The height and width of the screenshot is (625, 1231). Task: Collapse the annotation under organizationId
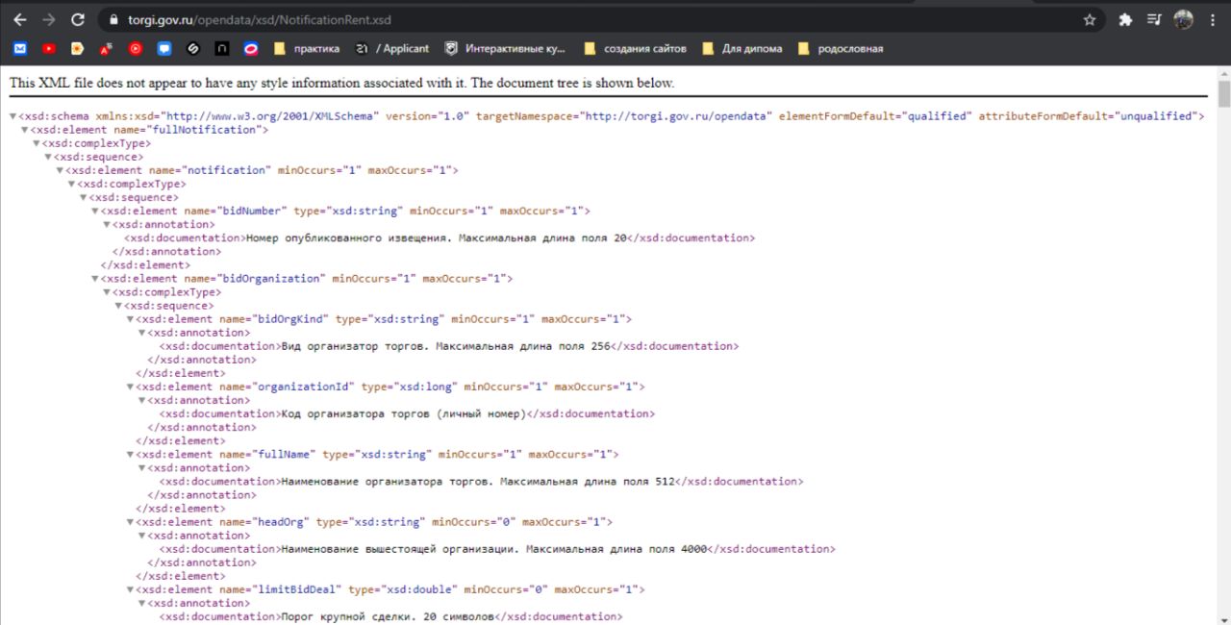142,400
